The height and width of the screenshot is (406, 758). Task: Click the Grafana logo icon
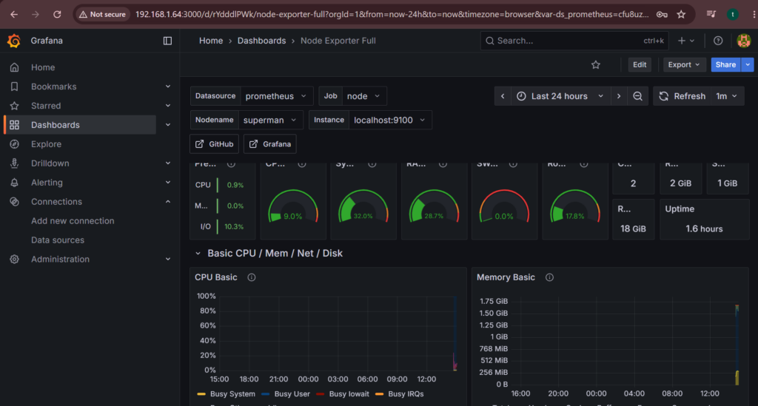pyautogui.click(x=14, y=41)
